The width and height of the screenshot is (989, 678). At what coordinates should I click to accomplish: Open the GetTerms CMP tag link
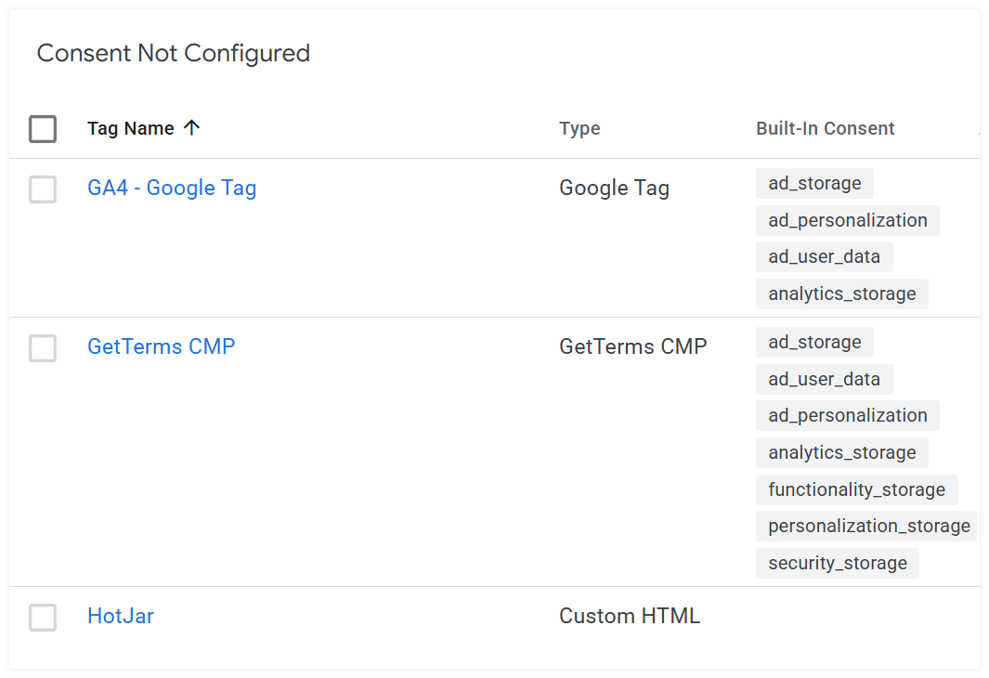tap(161, 346)
